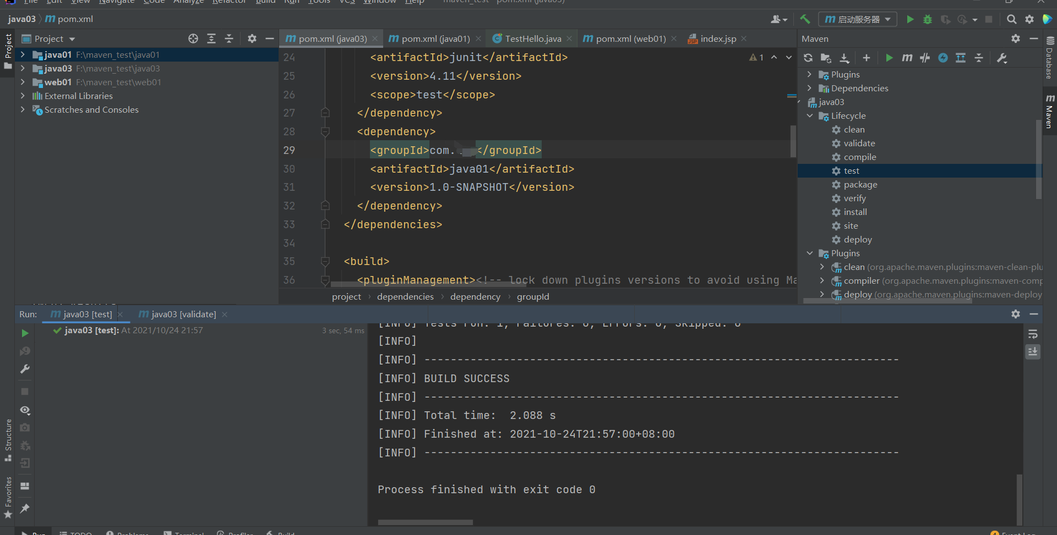Viewport: 1057px width, 535px height.
Task: Go to next highlighted warning arrow
Action: click(789, 57)
